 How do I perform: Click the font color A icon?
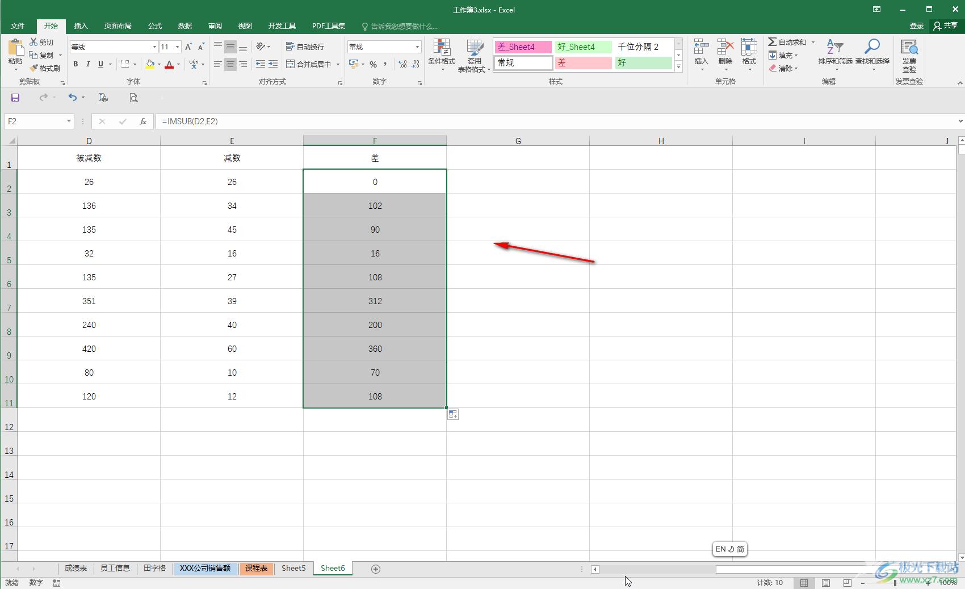point(169,64)
